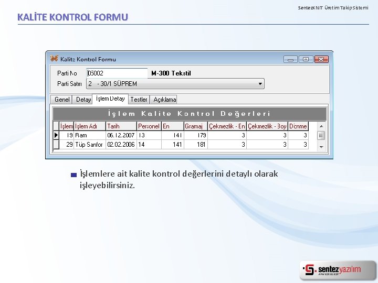The height and width of the screenshot is (283, 378).
Task: Open the Testler tab
Action: point(139,100)
